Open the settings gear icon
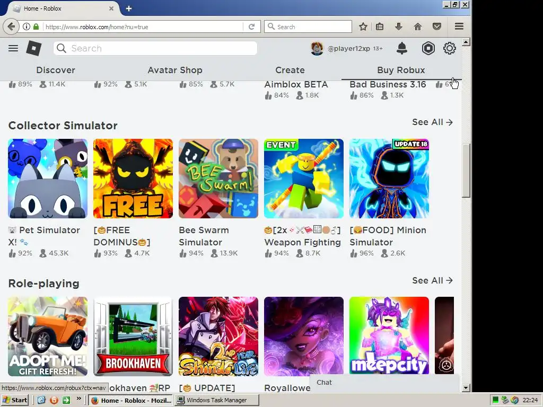Screen dimensions: 543x407 pyautogui.click(x=450, y=48)
